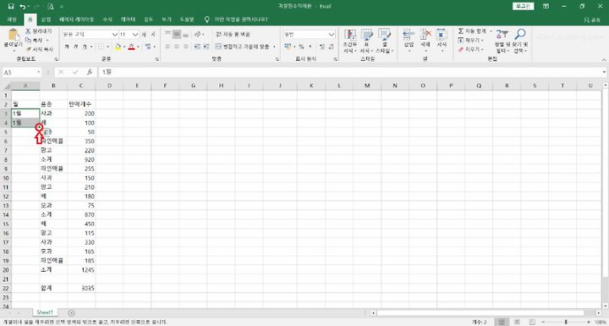
Task: Switch to Page Layout view in status bar
Action: click(517, 322)
